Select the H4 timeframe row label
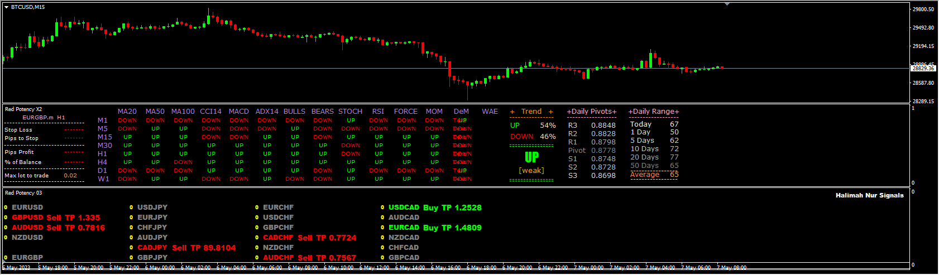Screen dimensions: 939x275 point(103,162)
